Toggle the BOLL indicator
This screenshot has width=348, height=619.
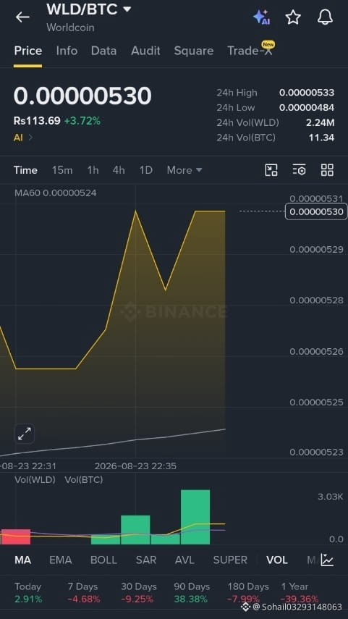pyautogui.click(x=103, y=560)
